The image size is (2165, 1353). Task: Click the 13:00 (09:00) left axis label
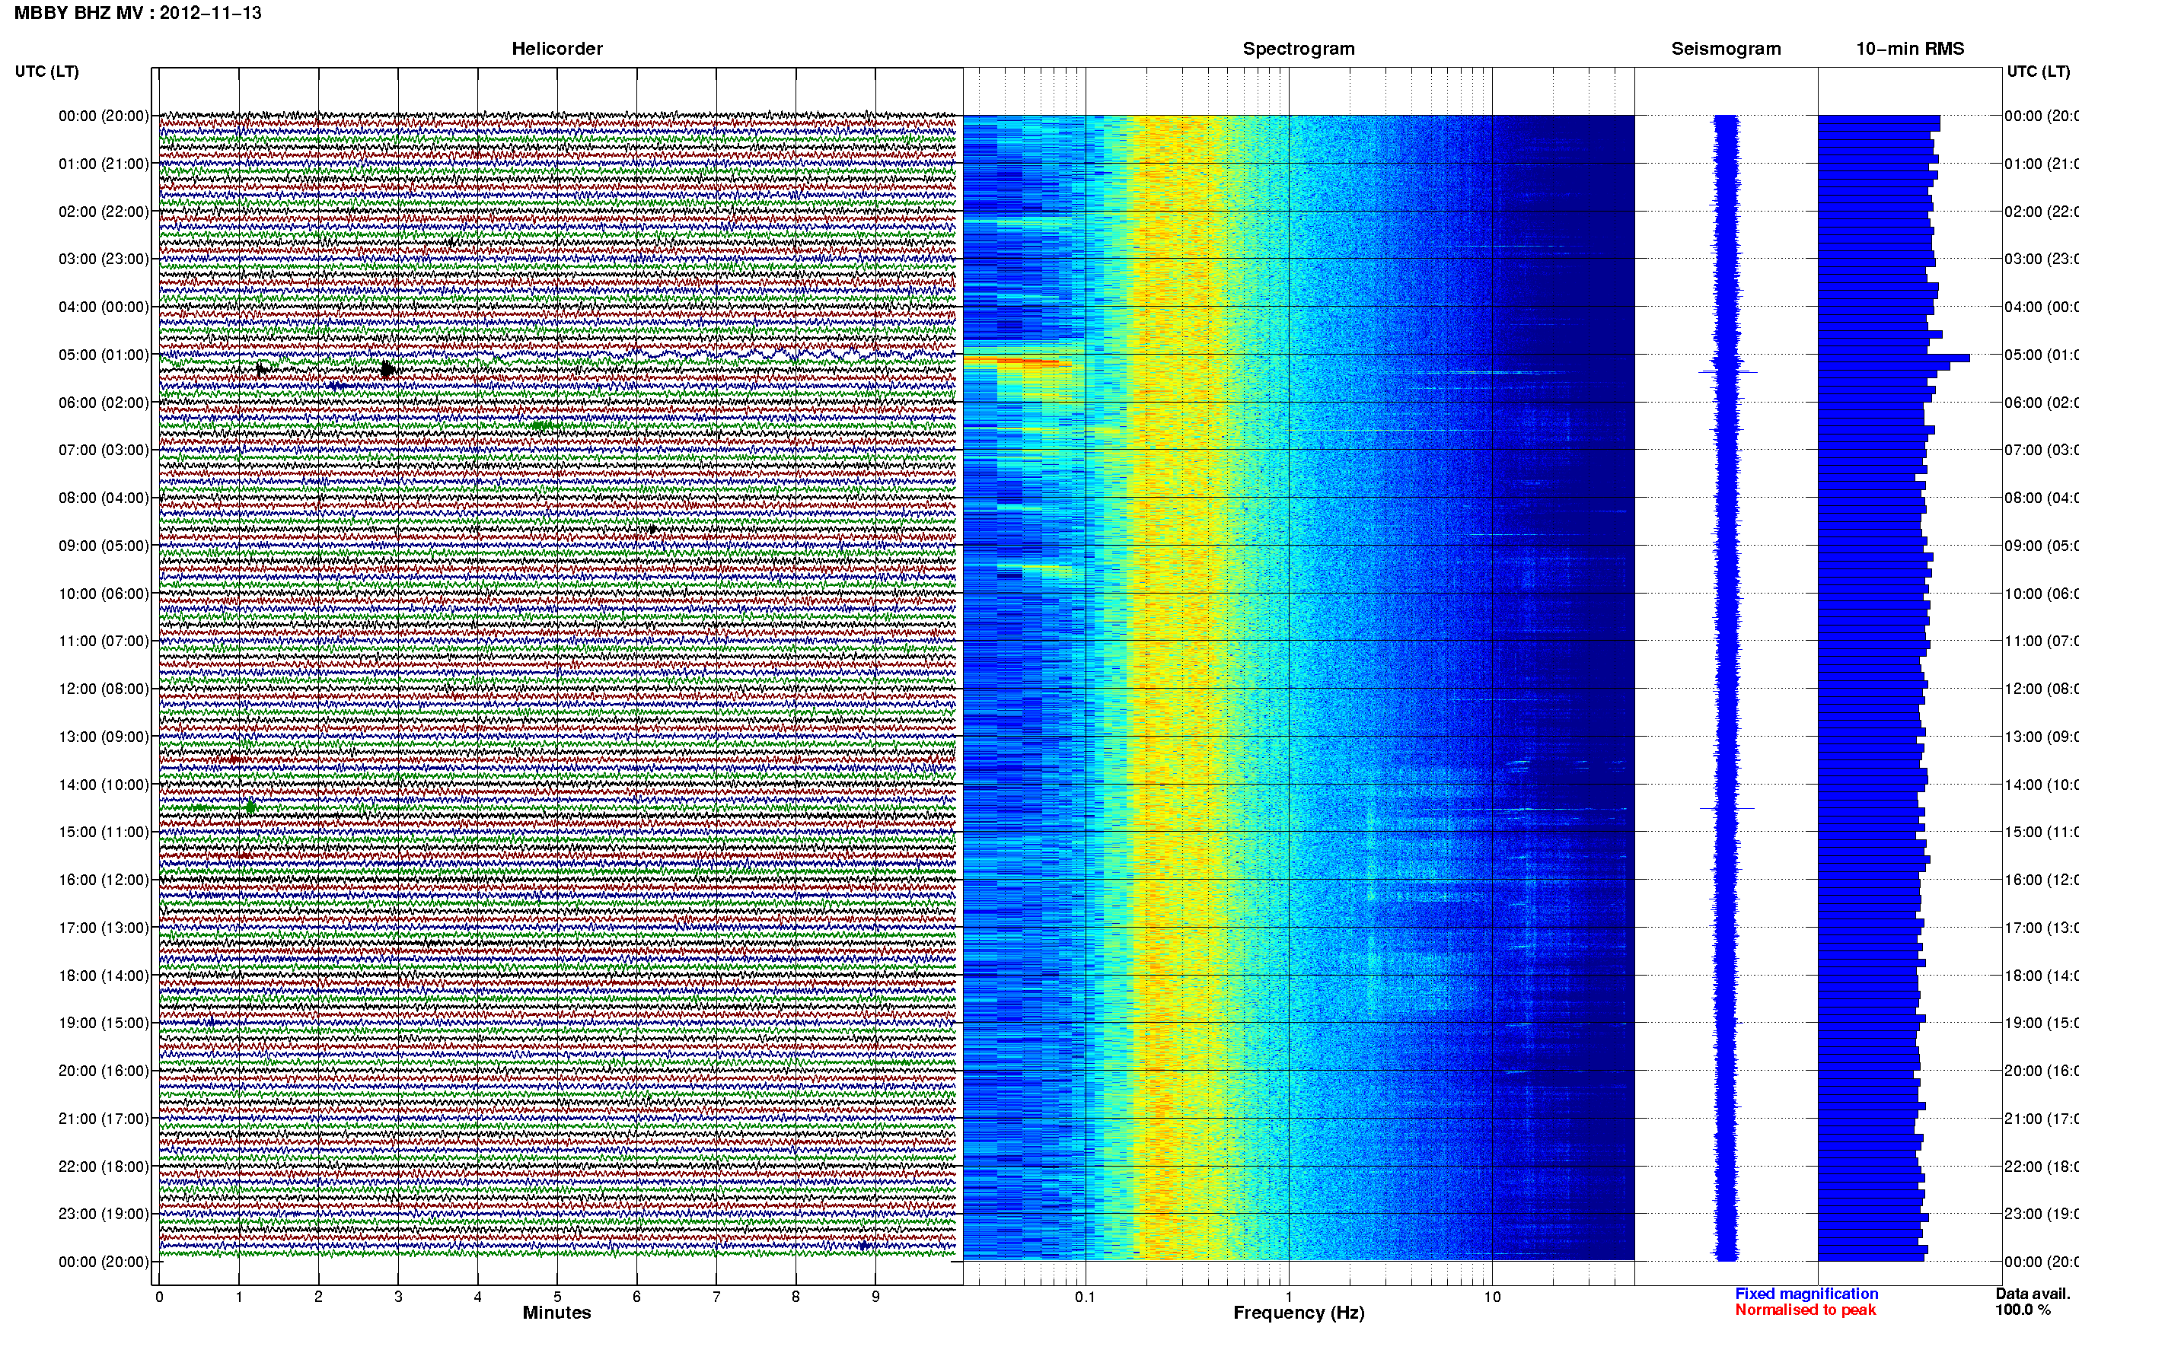point(104,737)
